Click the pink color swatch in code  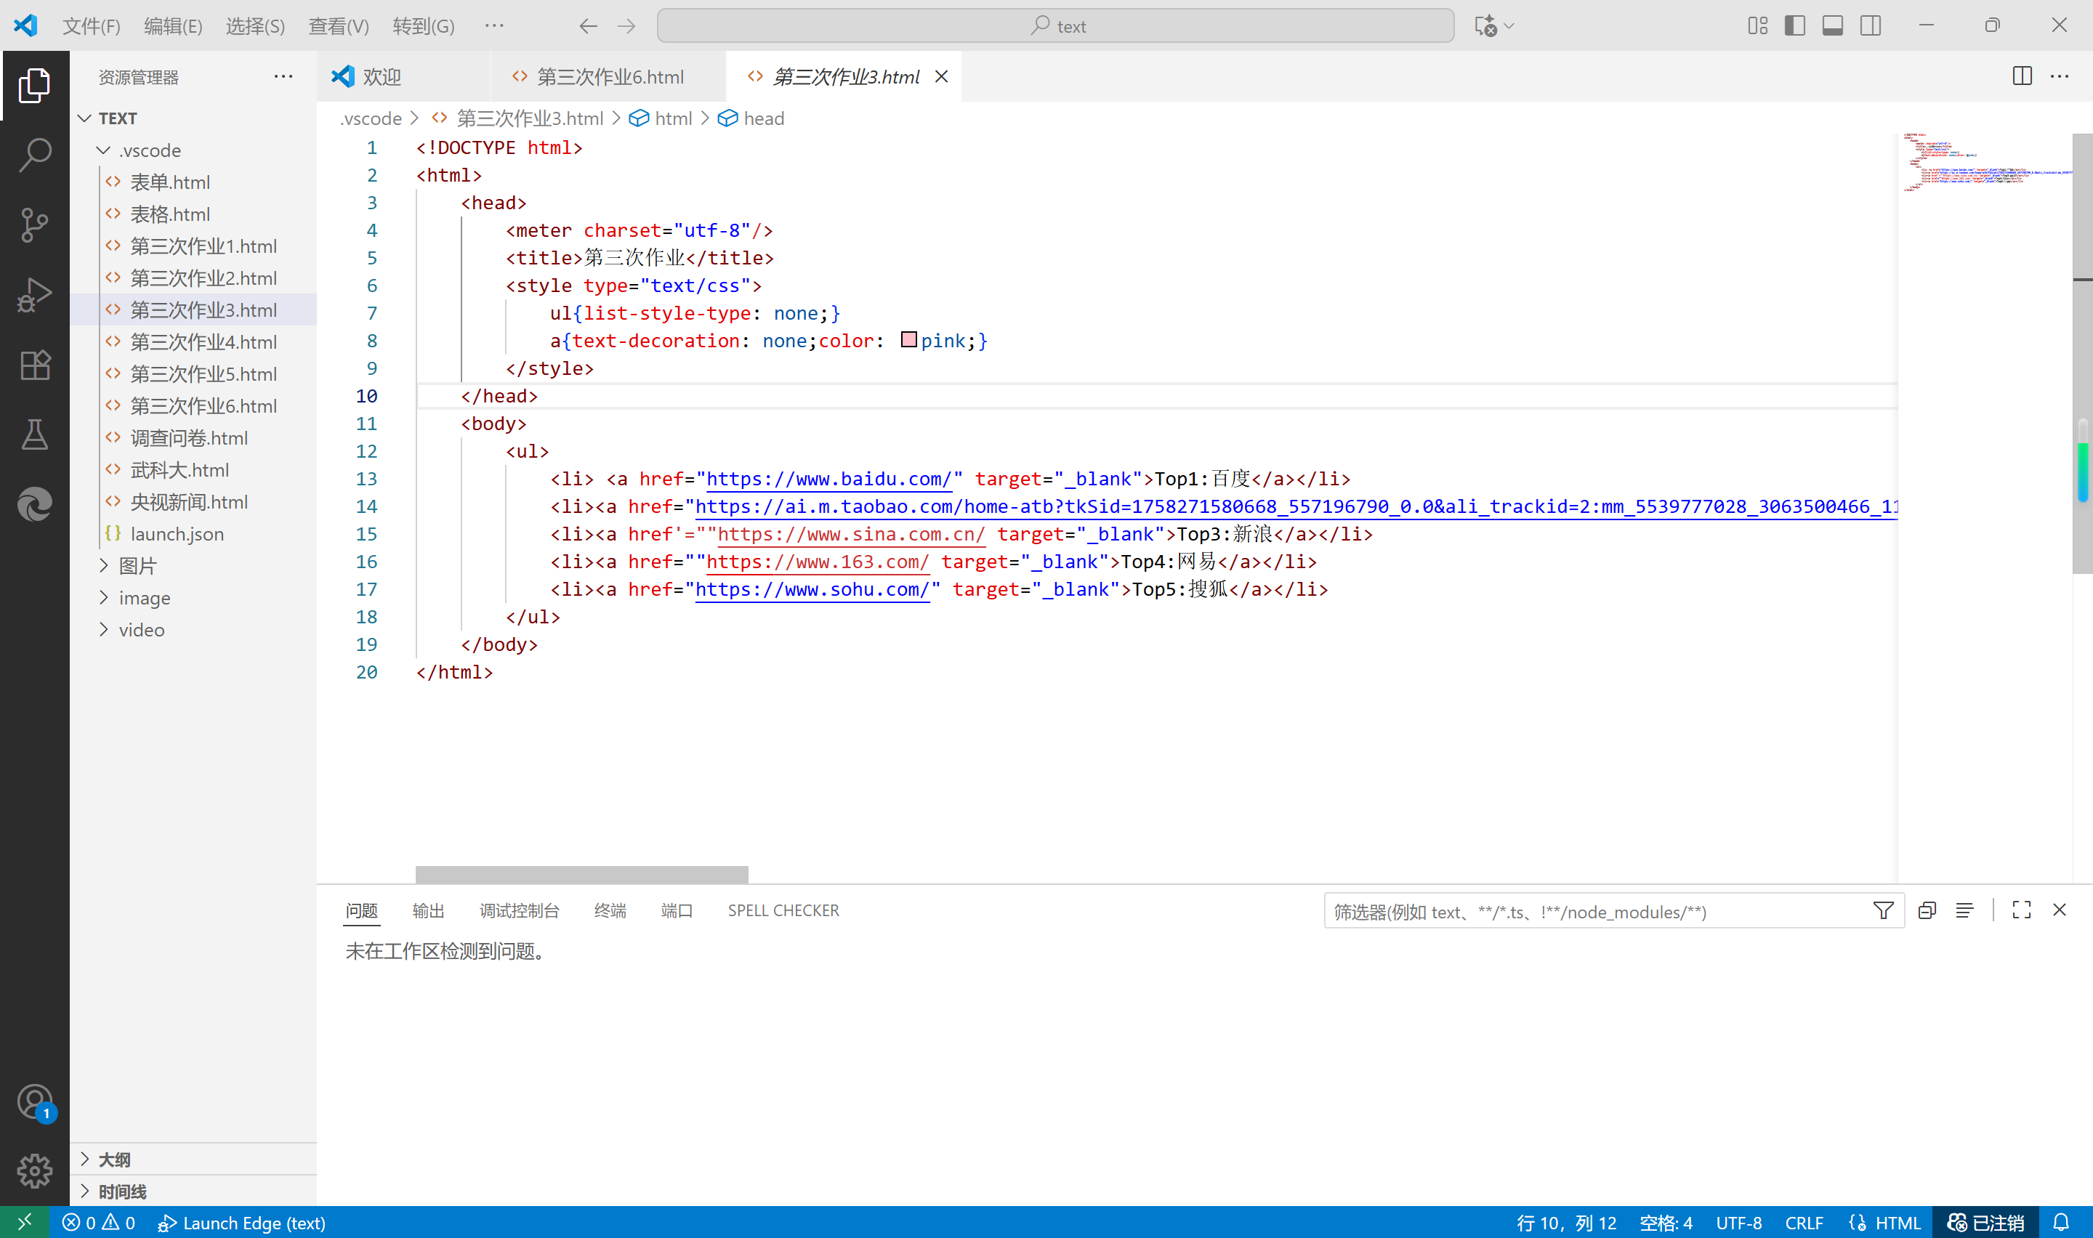click(x=908, y=339)
